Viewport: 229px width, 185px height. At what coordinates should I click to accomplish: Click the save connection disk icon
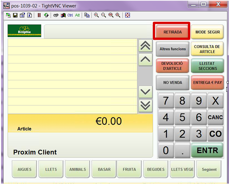[15, 15]
